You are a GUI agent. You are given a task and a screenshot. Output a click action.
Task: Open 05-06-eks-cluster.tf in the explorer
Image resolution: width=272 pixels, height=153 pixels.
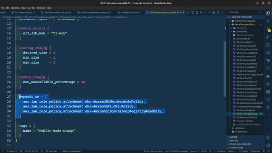[246, 110]
